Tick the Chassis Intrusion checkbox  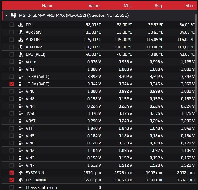(x=12, y=187)
